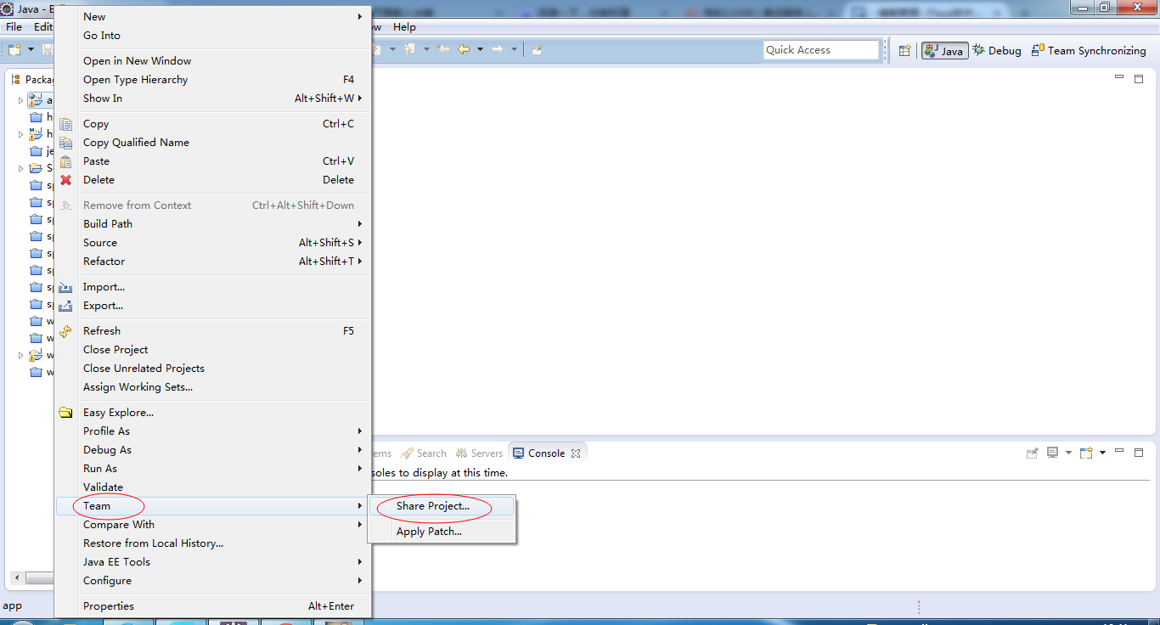Expand the Run As submenu

pyautogui.click(x=360, y=469)
